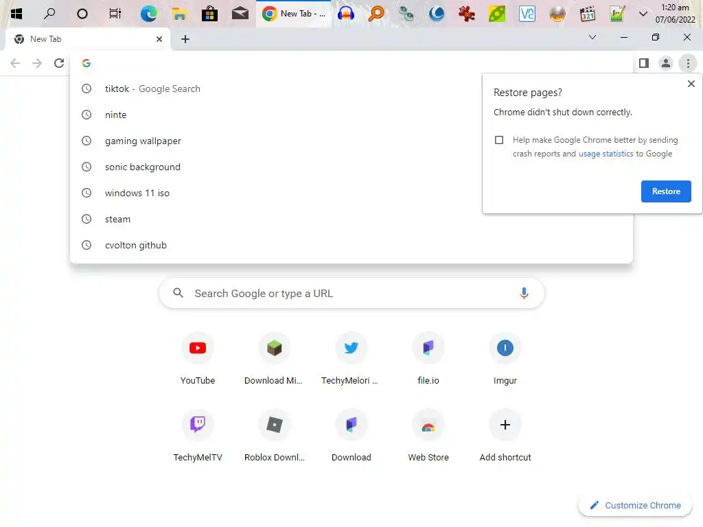The width and height of the screenshot is (703, 527).
Task: Open the VE app in taskbar
Action: click(x=527, y=14)
